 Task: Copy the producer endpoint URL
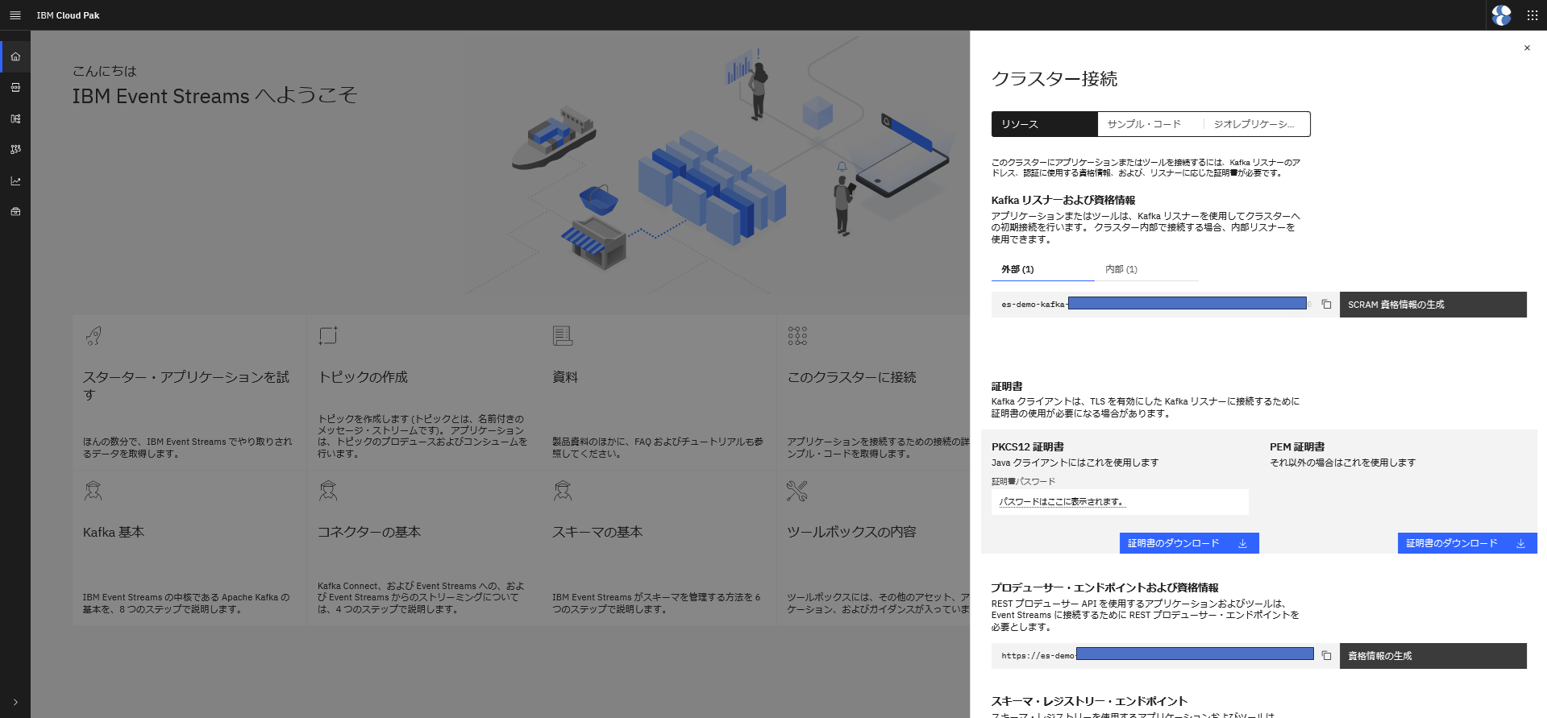pyautogui.click(x=1326, y=656)
